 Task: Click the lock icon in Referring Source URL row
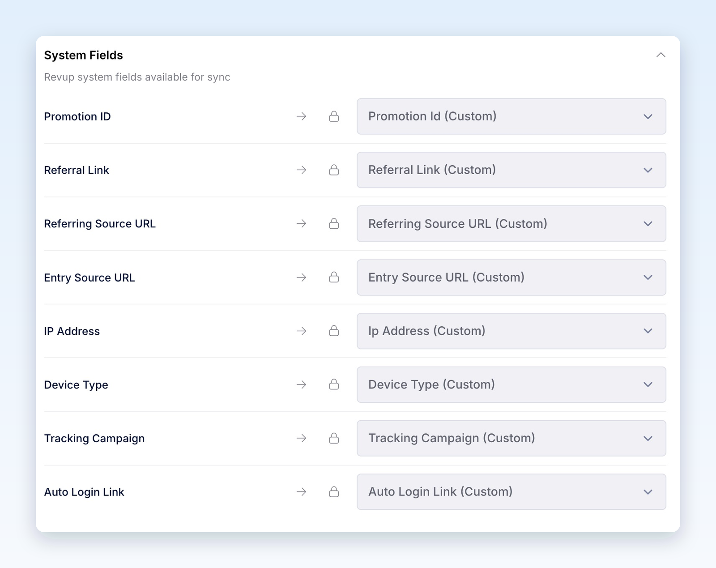(334, 223)
